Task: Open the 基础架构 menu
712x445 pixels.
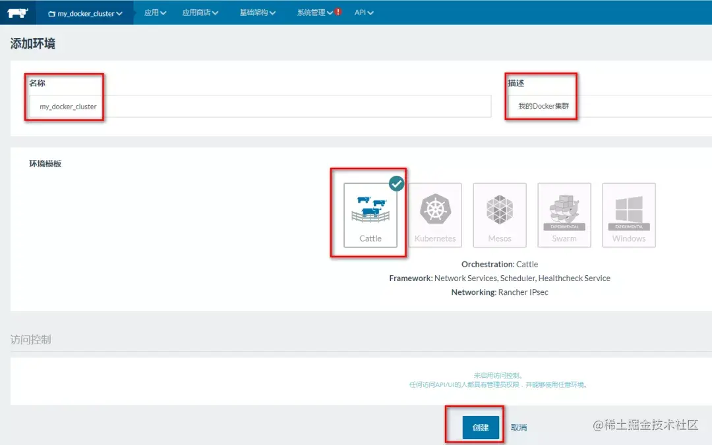Action: coord(258,13)
